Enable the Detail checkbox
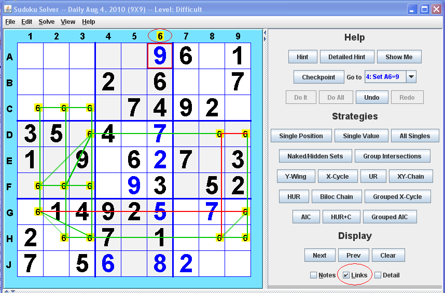Image resolution: width=445 pixels, height=293 pixels. (378, 275)
